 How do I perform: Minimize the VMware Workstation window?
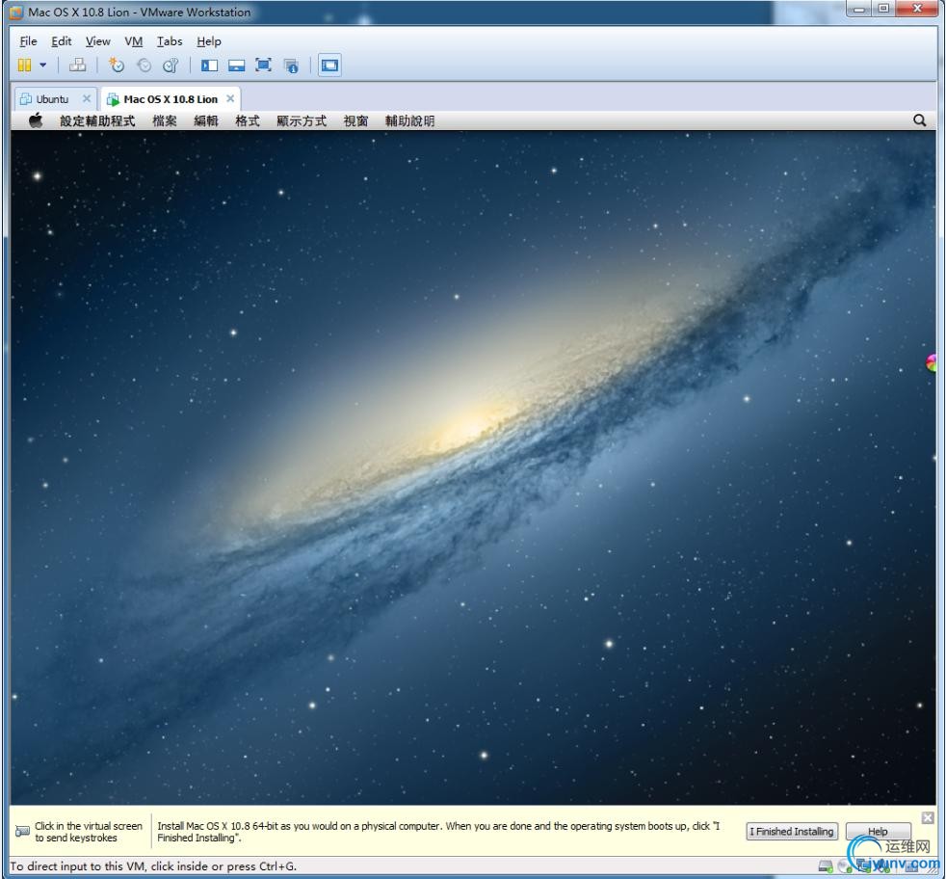pos(859,9)
